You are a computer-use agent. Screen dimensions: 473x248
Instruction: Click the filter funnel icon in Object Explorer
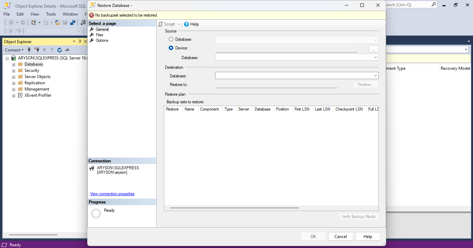pos(52,50)
